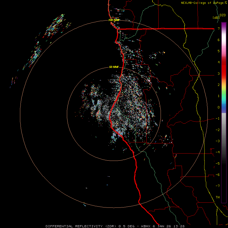
Task: Click the 13:28 timestamp in caption
Action: pyautogui.click(x=179, y=226)
